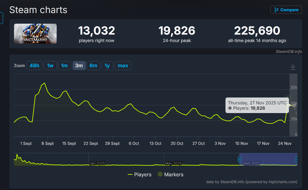Click left navigator range handle
Screen dimensions: 308x190
[239, 159]
